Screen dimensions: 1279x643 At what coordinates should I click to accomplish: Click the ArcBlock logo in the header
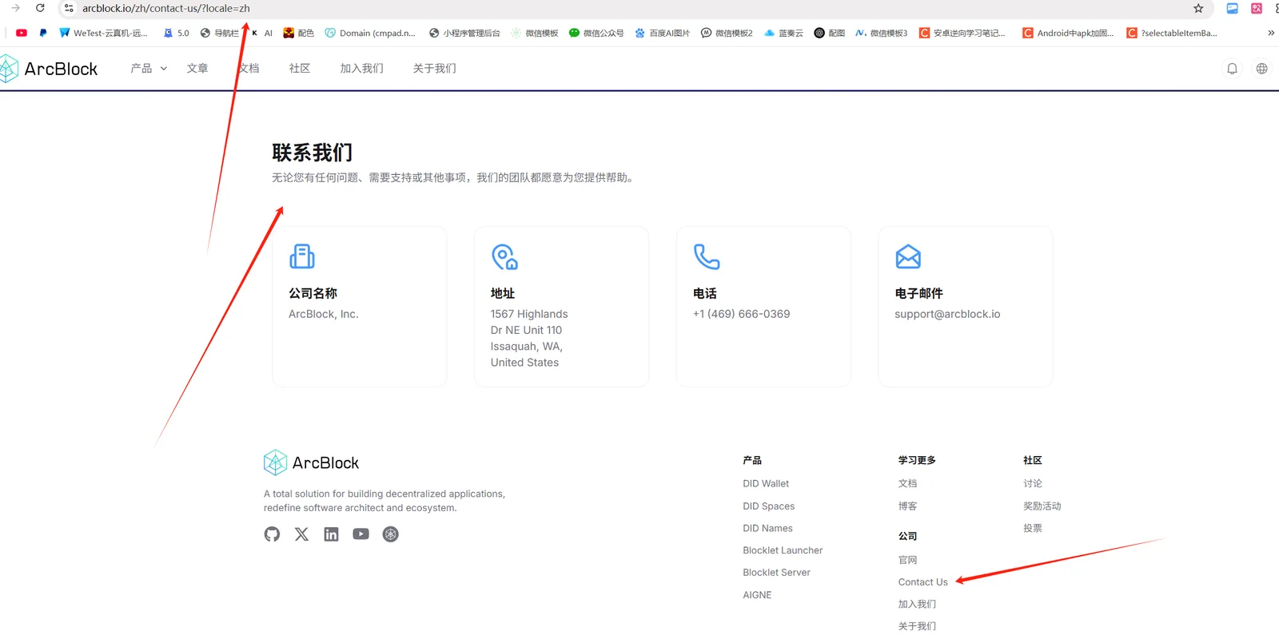49,69
